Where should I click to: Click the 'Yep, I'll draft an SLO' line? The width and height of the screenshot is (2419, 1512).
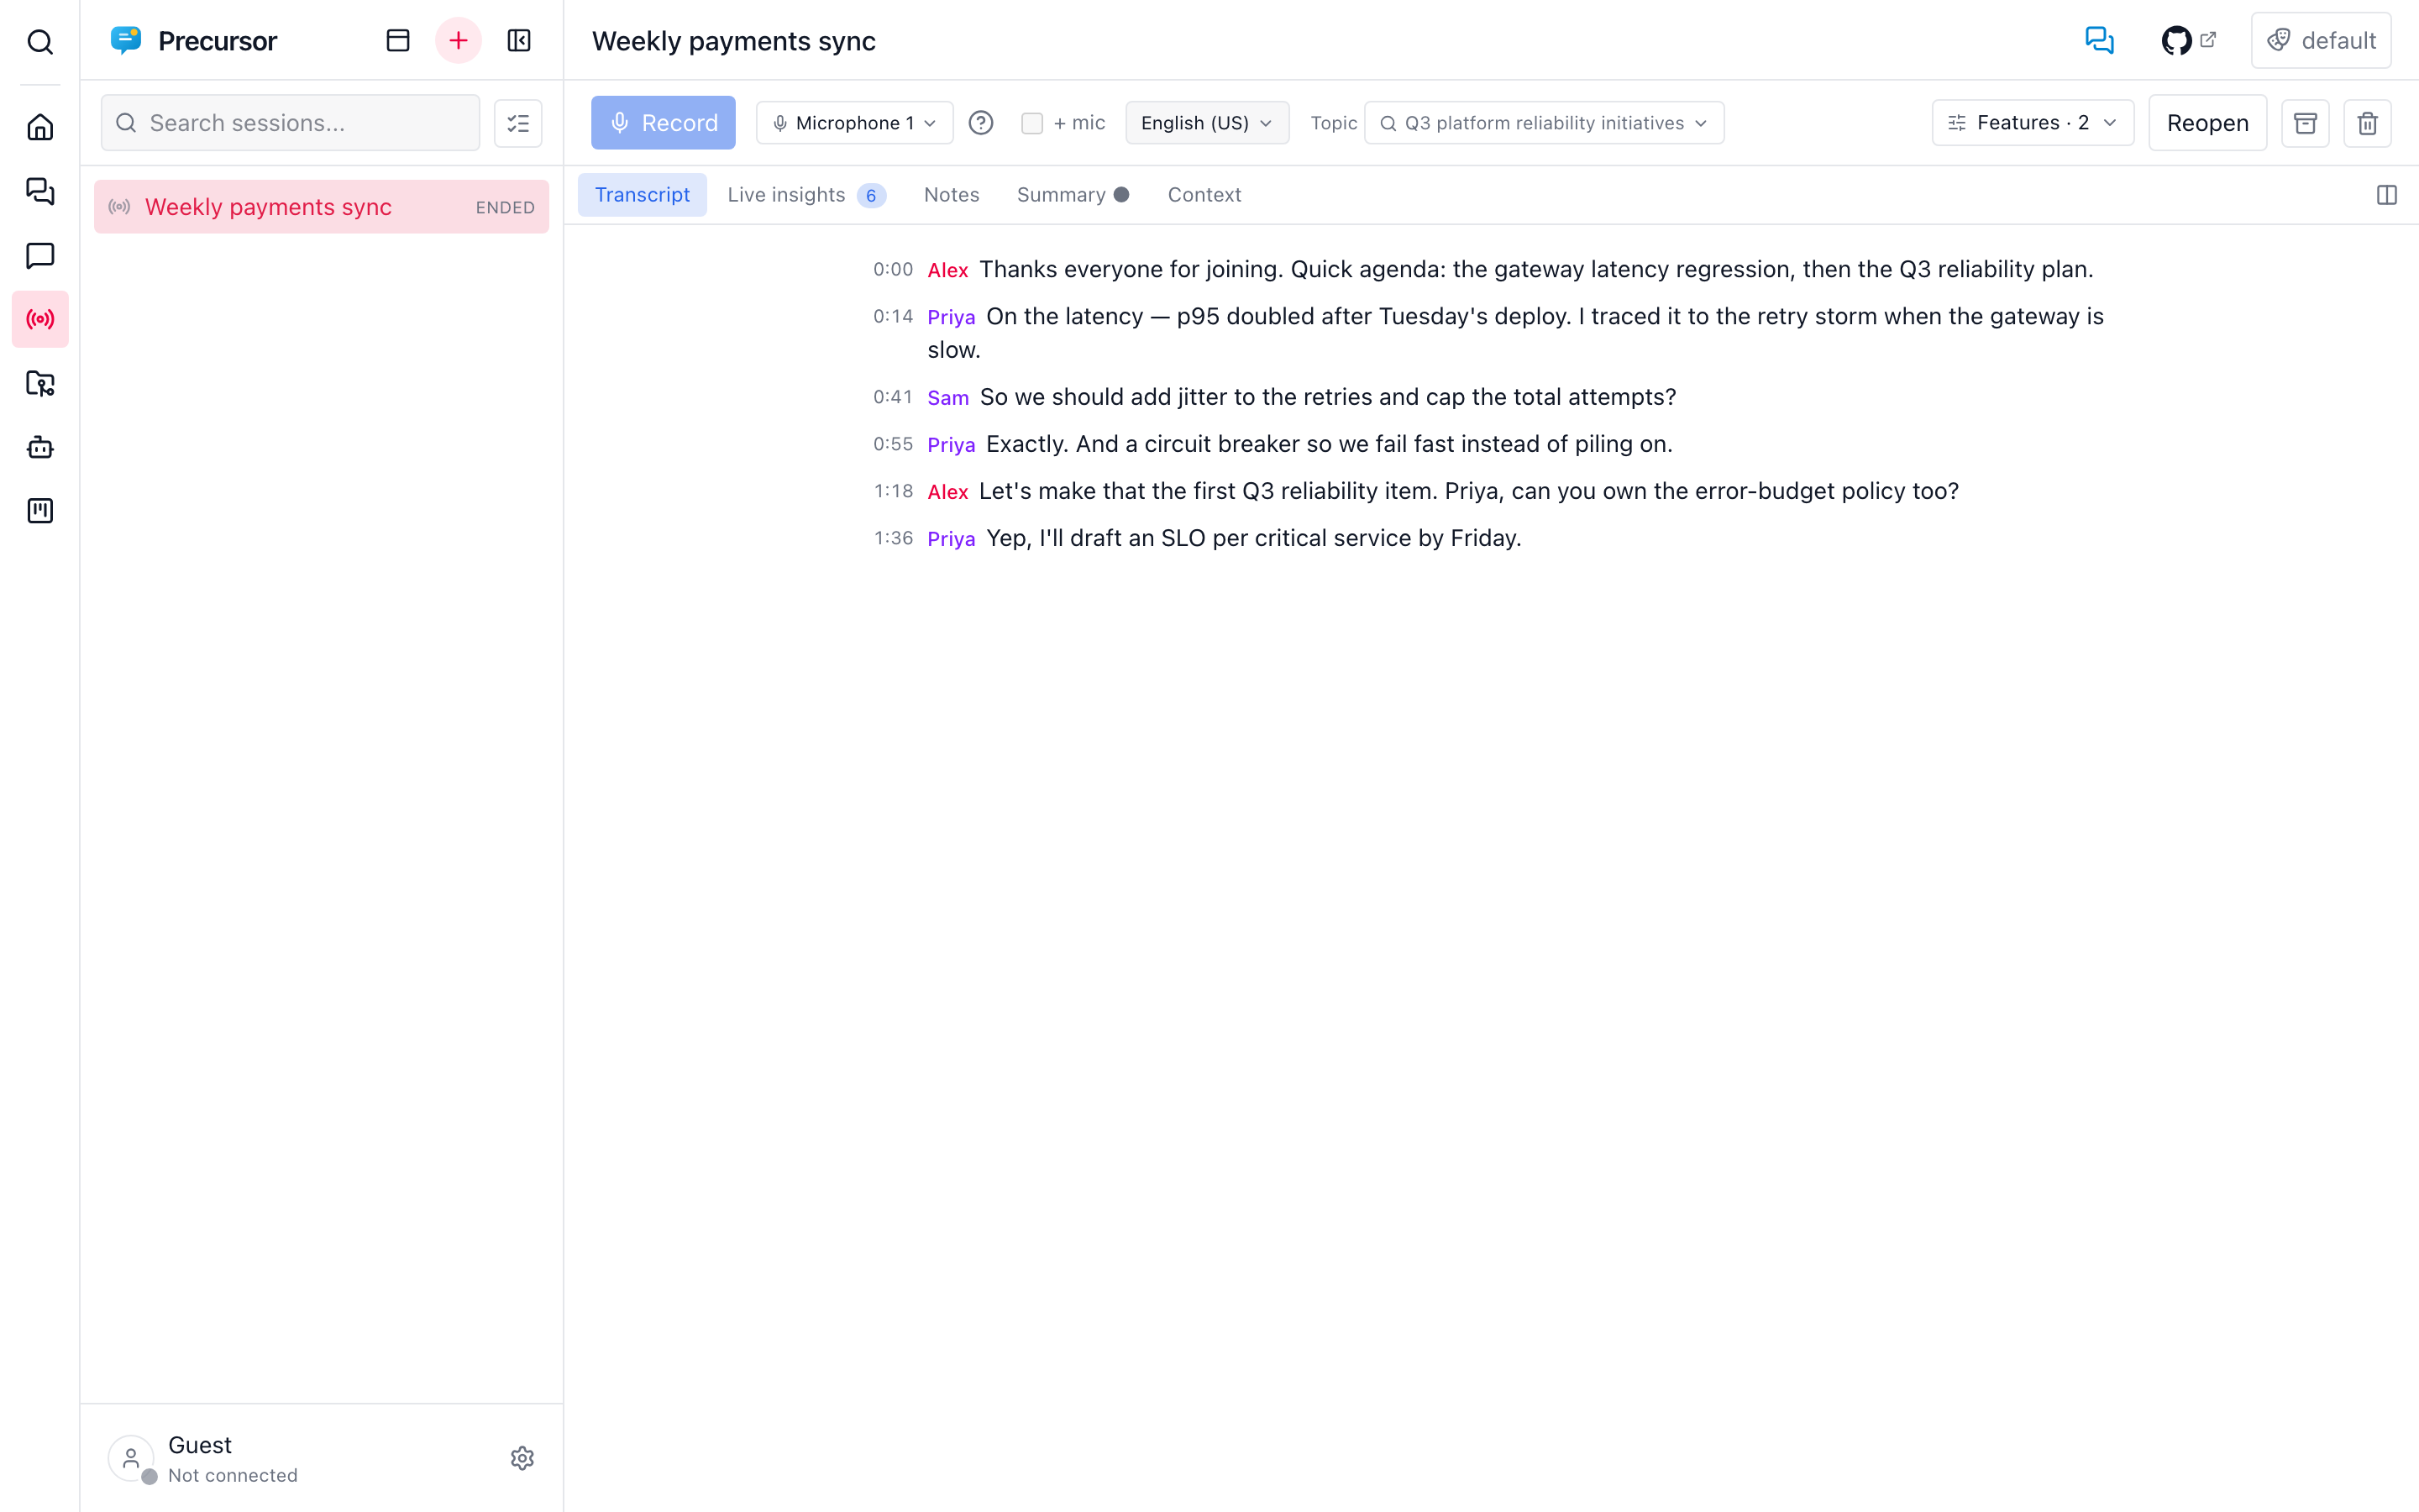pos(1253,538)
